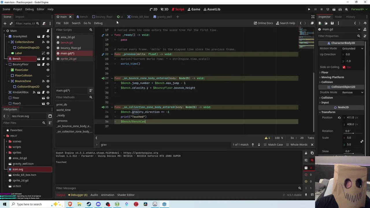Save the edited resource in the Inspector
The height and width of the screenshot is (208, 370).
tap(332, 23)
